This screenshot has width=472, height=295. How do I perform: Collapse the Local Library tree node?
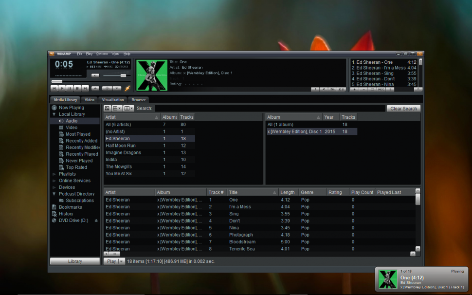pyautogui.click(x=54, y=114)
